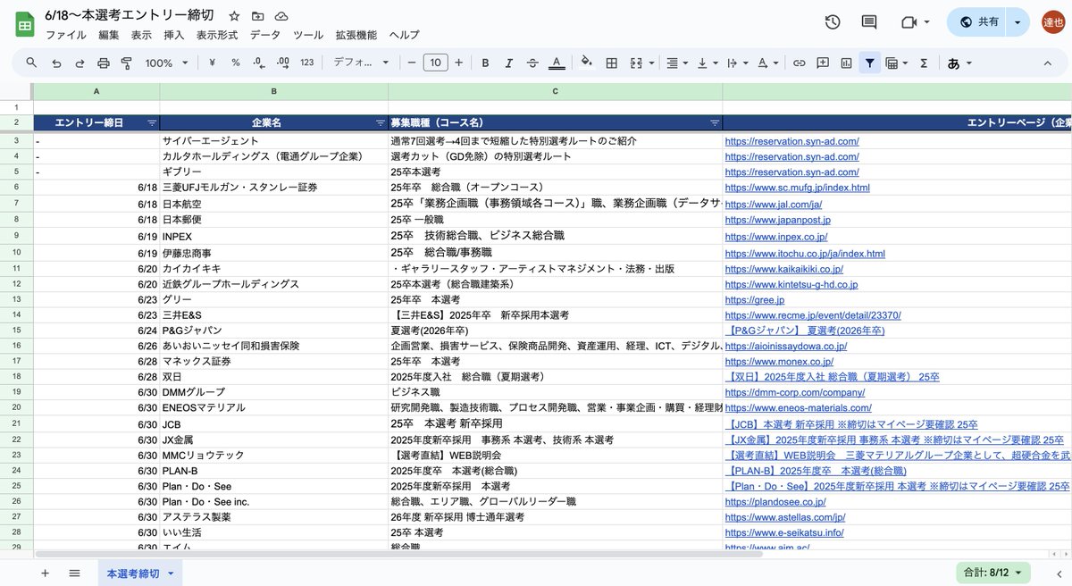Open vertical align dropdown
Viewport: 1072px width, 586px height.
pos(707,63)
